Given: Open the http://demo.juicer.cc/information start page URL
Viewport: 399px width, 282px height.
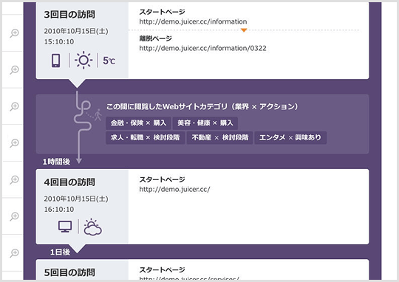Looking at the screenshot, I should pos(193,21).
